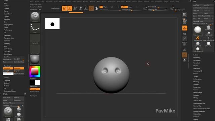Select the PolyMesh3D star tool
This screenshot has width=215, height=121.
pos(208,33)
